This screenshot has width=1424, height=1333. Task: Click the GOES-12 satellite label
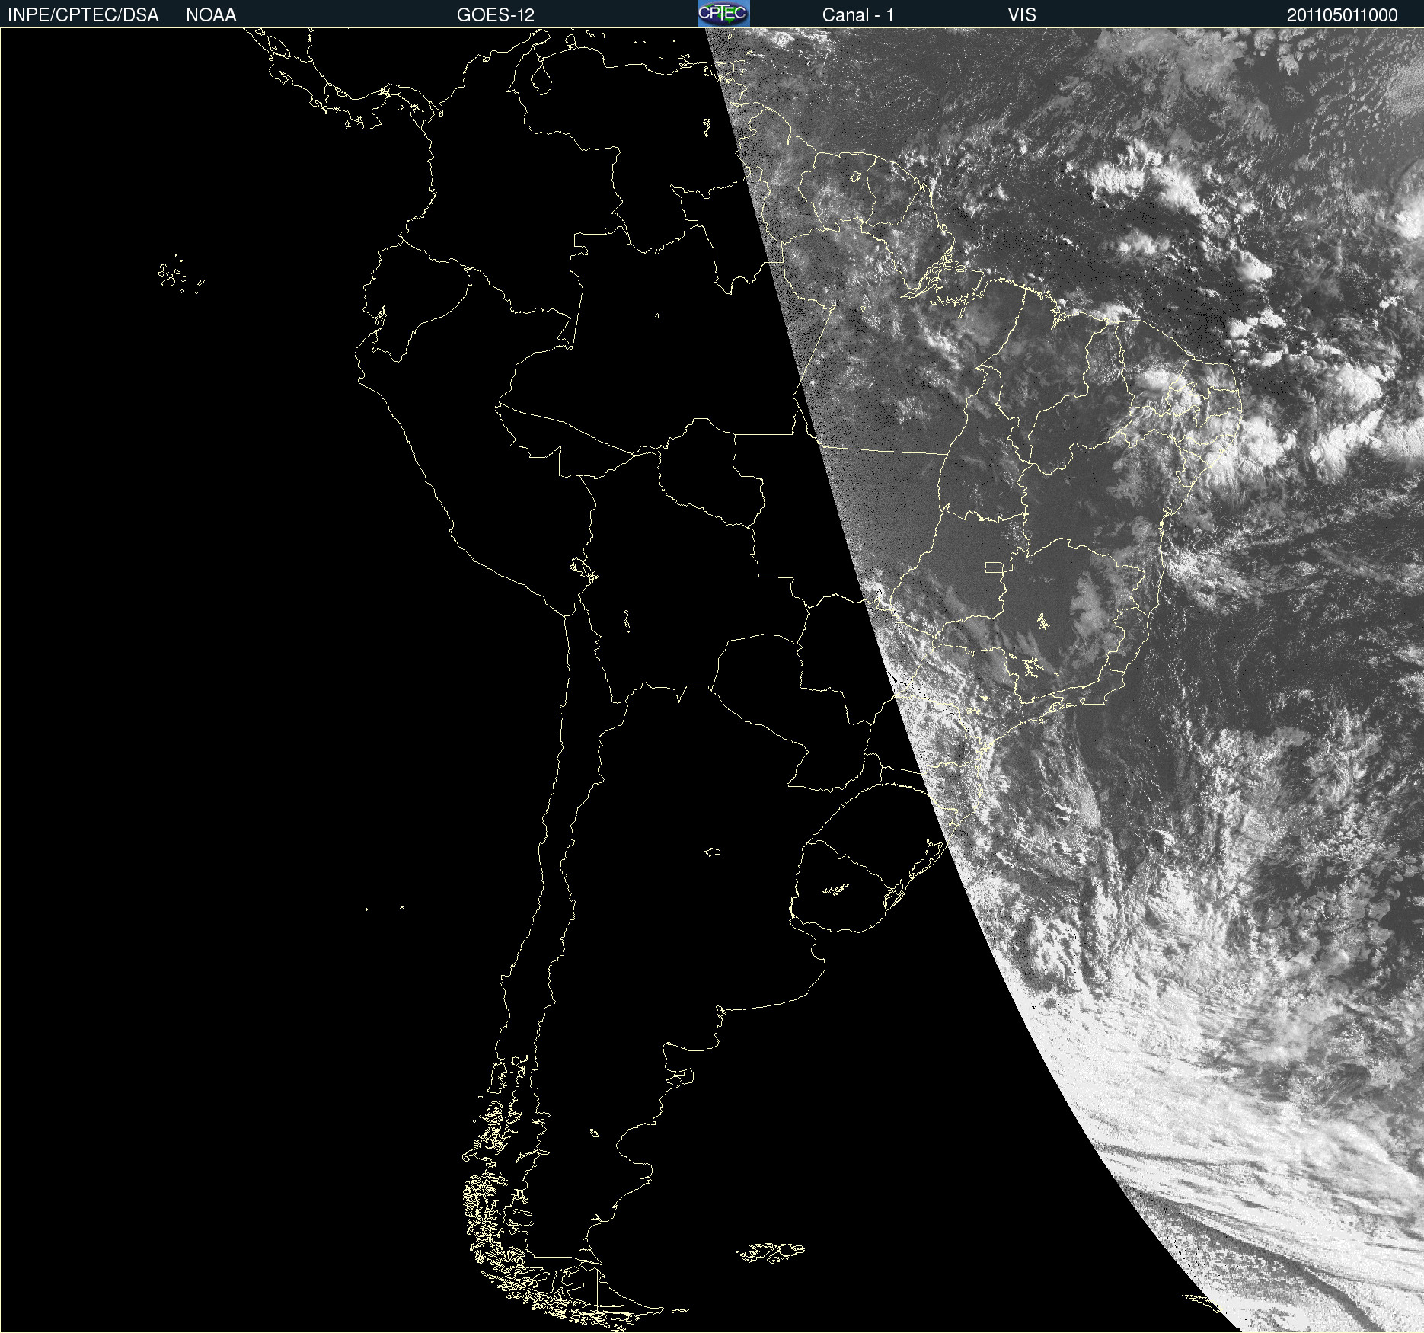point(496,15)
